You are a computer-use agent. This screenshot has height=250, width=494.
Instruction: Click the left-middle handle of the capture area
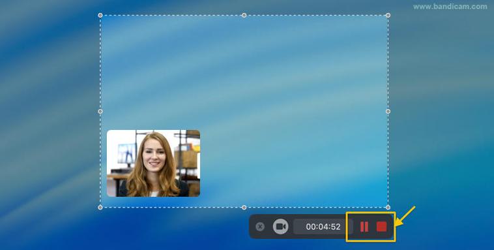click(x=100, y=111)
